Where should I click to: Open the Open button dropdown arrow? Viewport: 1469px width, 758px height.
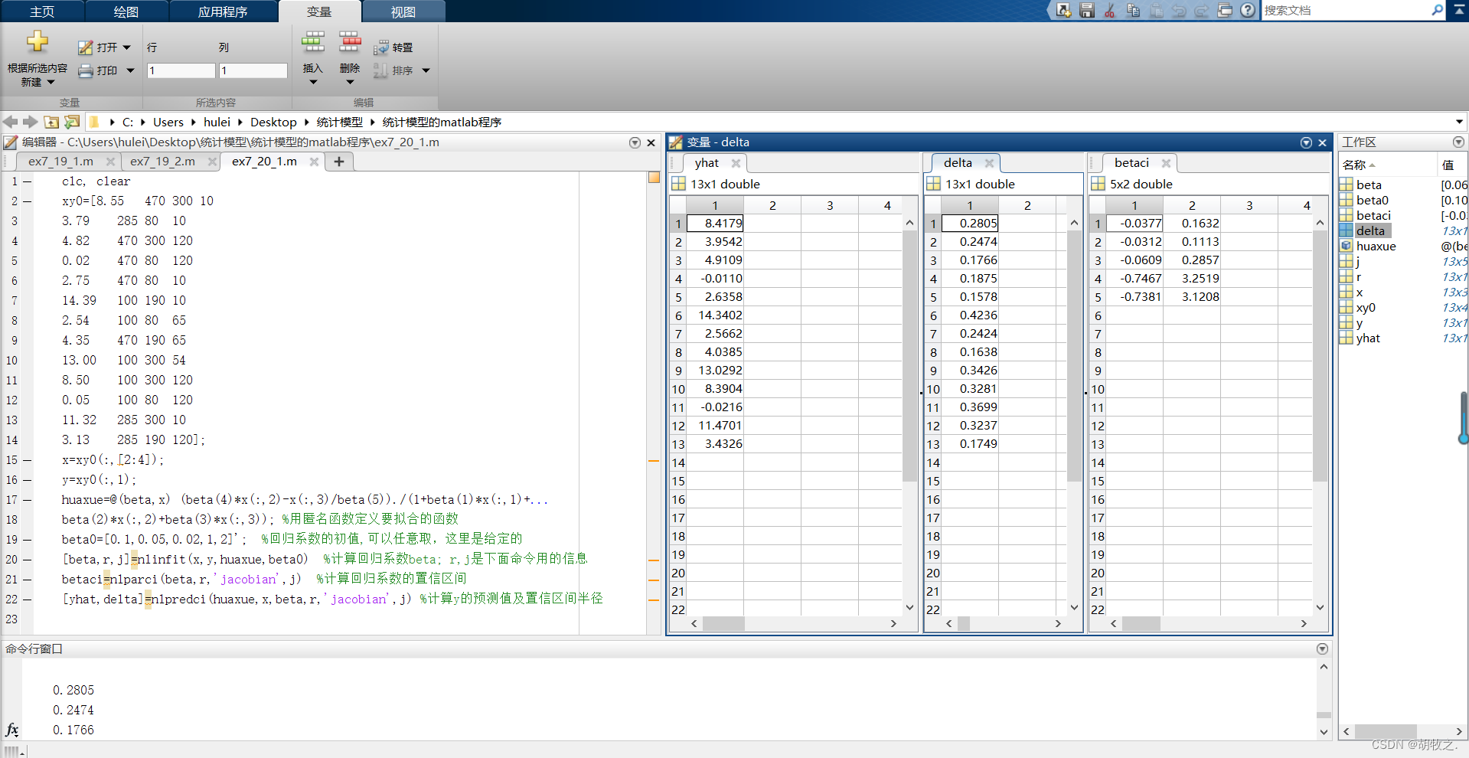coord(127,47)
